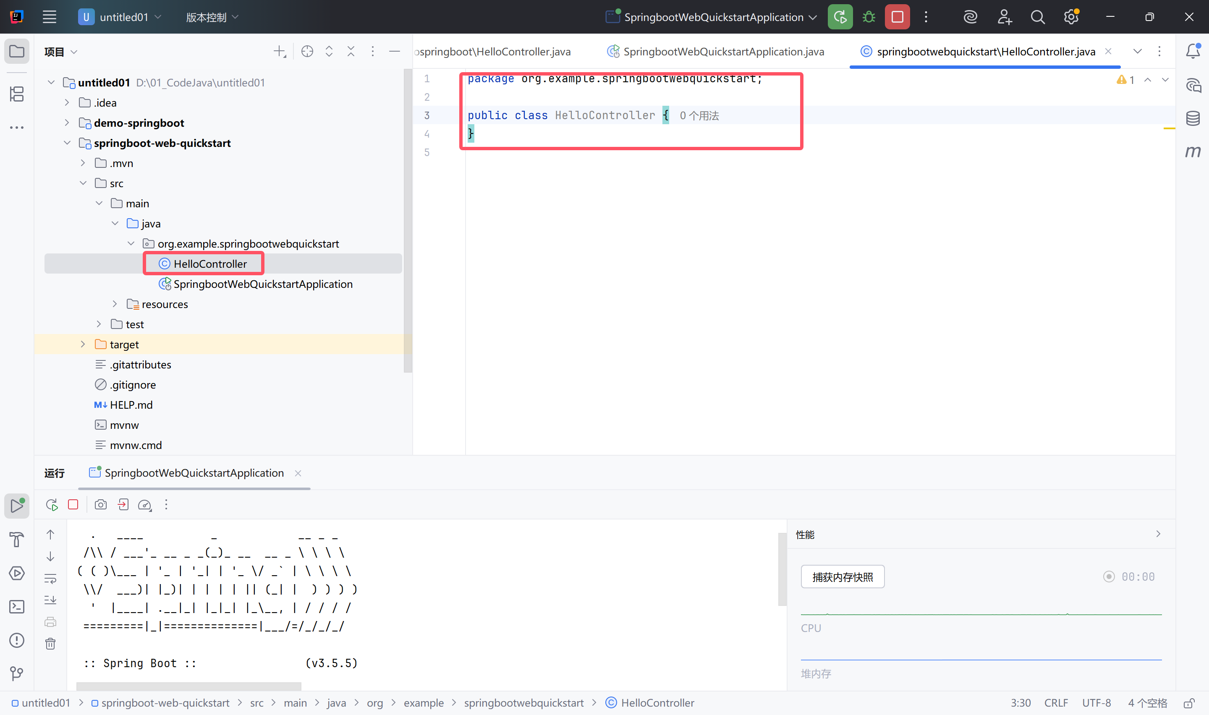Expand the target folder in project tree
Image resolution: width=1209 pixels, height=715 pixels.
83,344
